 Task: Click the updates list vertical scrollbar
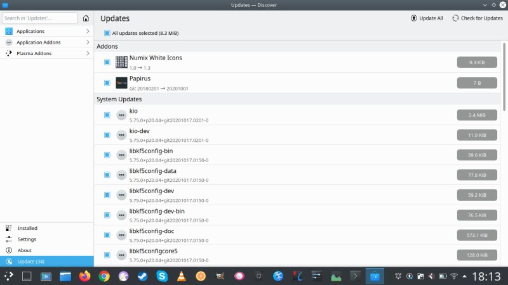click(x=504, y=77)
